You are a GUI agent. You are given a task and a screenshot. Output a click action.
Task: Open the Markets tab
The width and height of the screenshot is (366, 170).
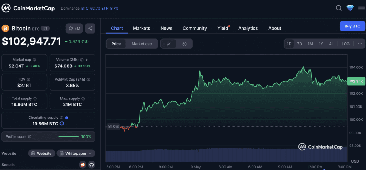coord(142,28)
